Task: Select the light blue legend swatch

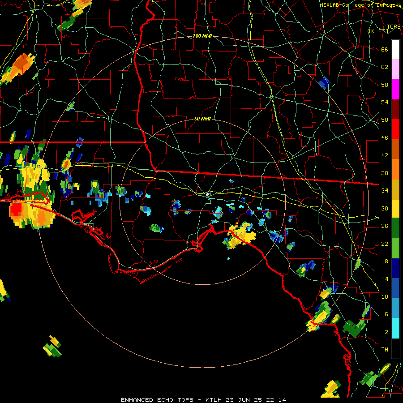Action: pyautogui.click(x=395, y=309)
